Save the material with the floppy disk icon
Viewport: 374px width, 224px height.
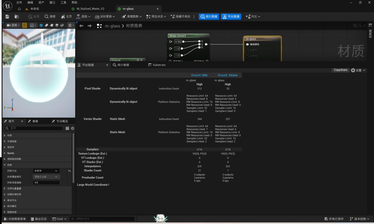(7, 17)
